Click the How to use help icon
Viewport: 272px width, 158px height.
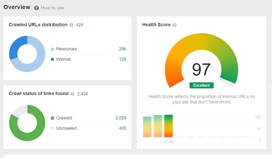(x=36, y=8)
